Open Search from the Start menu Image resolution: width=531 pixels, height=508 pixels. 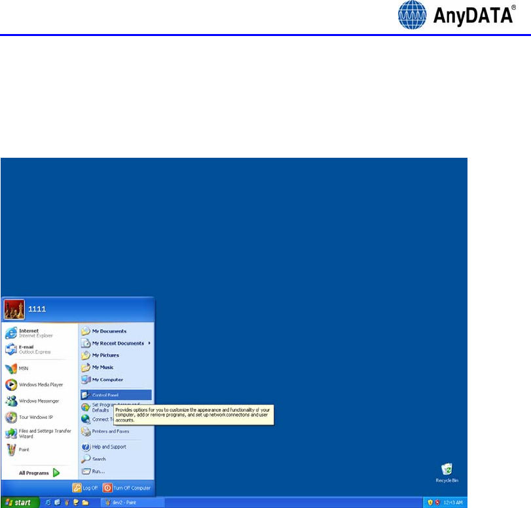coord(94,460)
